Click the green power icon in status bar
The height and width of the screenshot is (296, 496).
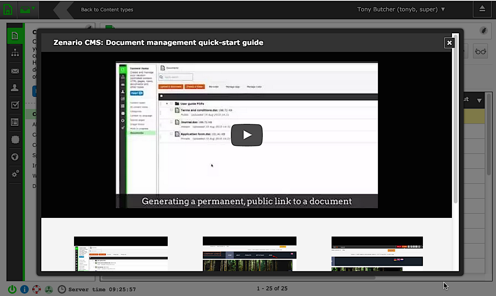tap(12, 289)
